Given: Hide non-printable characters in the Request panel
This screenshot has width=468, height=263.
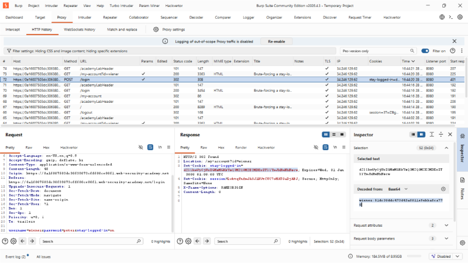Looking at the screenshot, I should pos(140,147).
